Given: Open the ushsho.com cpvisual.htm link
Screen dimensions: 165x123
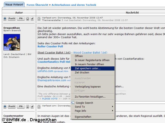Looking at the screenshot, I should coord(53,71).
